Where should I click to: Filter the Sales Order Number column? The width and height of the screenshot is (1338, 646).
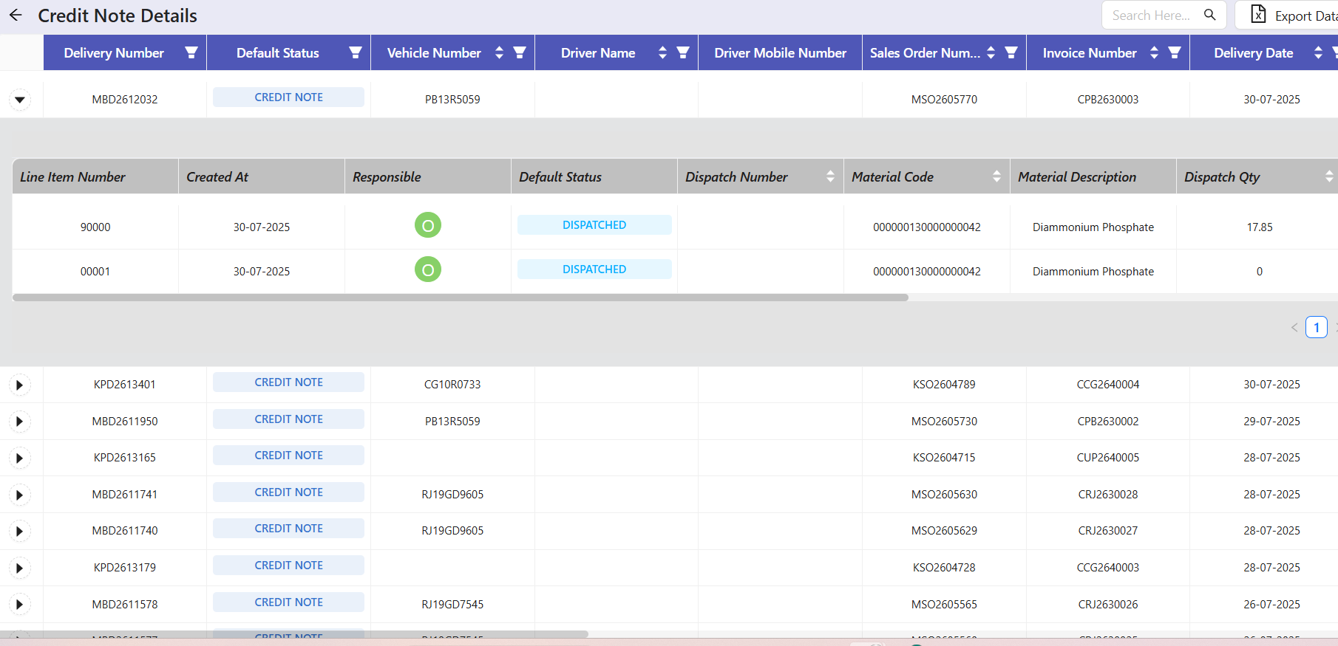1011,52
